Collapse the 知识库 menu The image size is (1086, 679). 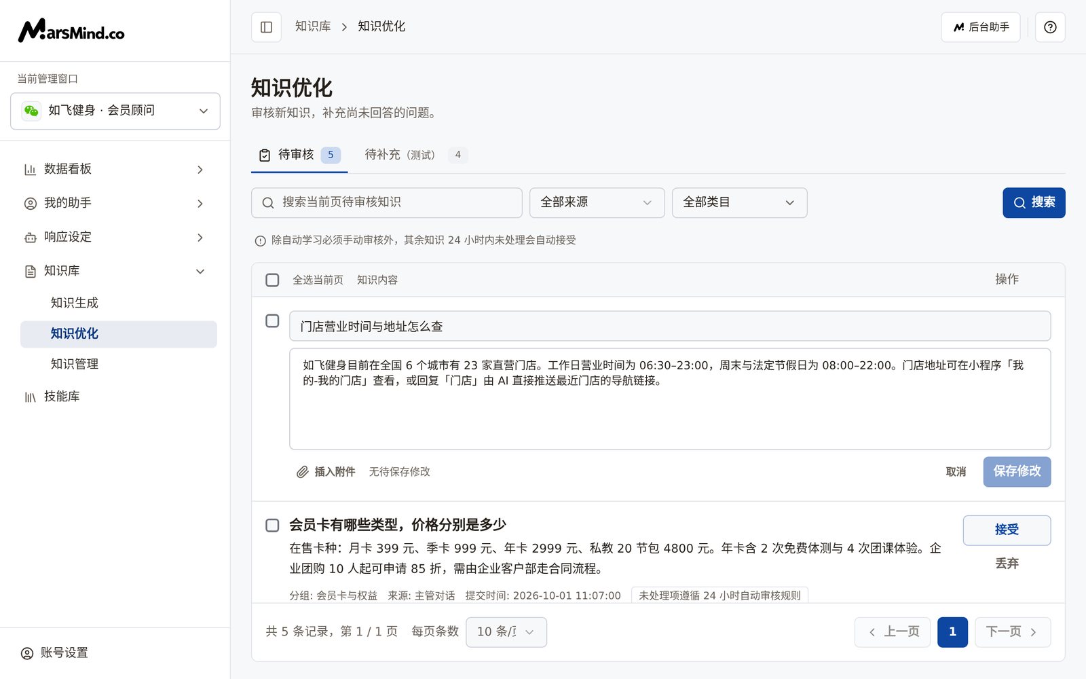point(115,271)
